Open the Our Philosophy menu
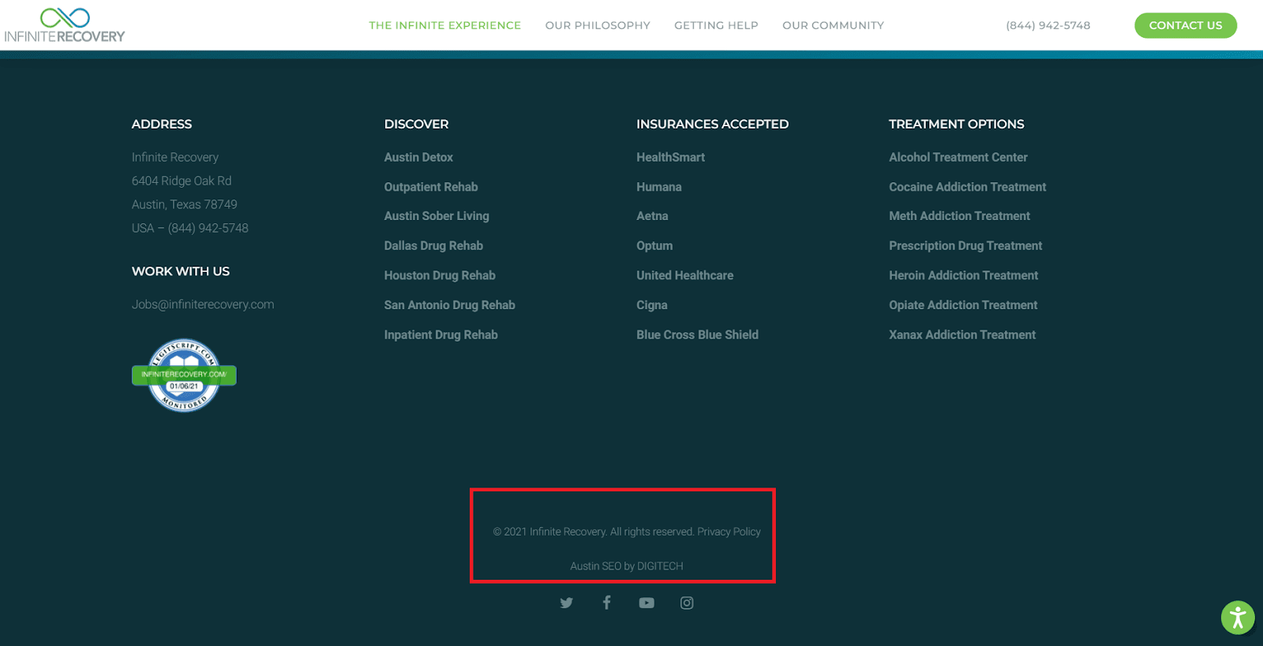Viewport: 1263px width, 646px height. tap(598, 25)
